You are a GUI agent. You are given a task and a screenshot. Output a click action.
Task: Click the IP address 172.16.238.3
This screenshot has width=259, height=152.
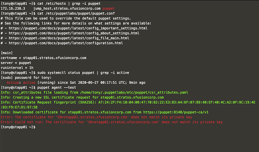click(14, 7)
